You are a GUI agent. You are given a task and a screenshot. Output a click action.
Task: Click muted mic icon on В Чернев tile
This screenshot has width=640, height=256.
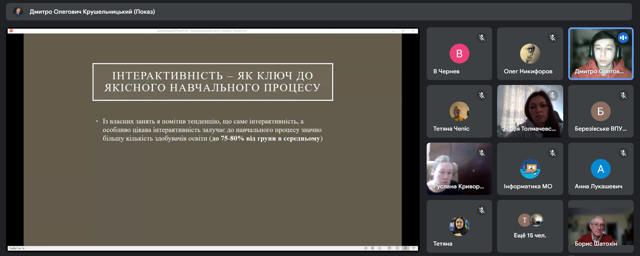tap(482, 38)
